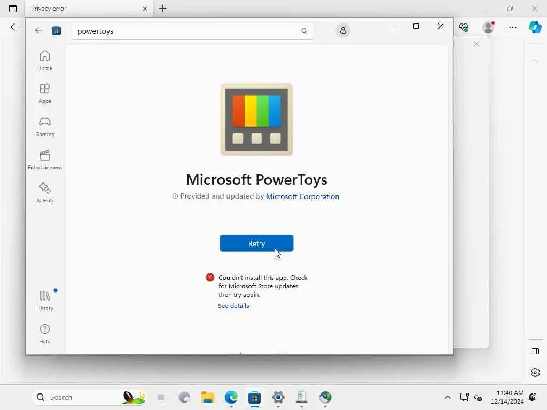This screenshot has width=547, height=410.
Task: Click the provider info icon
Action: [x=175, y=196]
